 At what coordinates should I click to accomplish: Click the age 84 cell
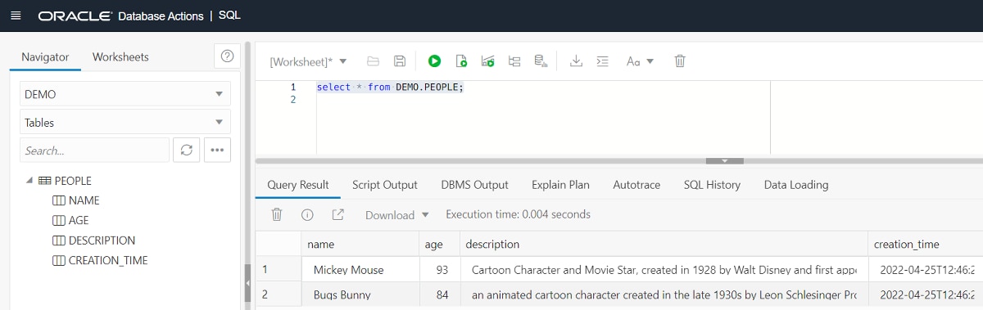[x=439, y=294]
